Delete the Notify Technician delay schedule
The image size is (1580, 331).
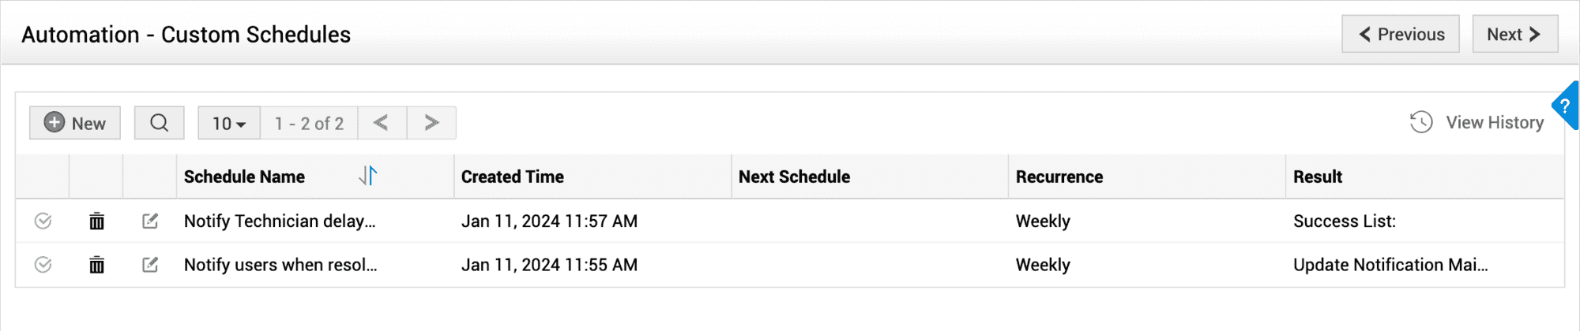coord(96,221)
